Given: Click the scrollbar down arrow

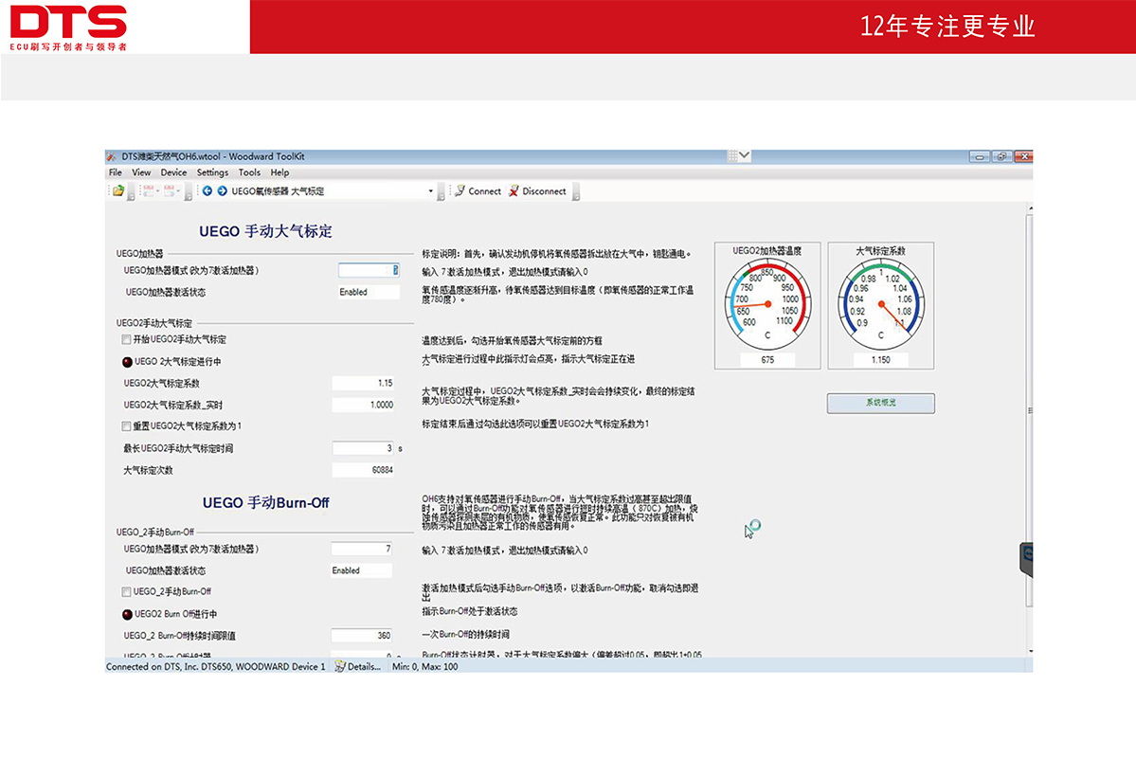Looking at the screenshot, I should coord(1030,651).
